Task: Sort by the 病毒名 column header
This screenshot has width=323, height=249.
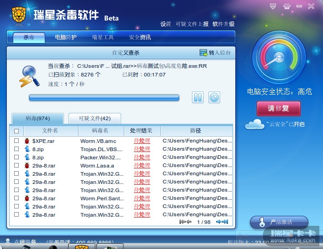Action: [101, 131]
